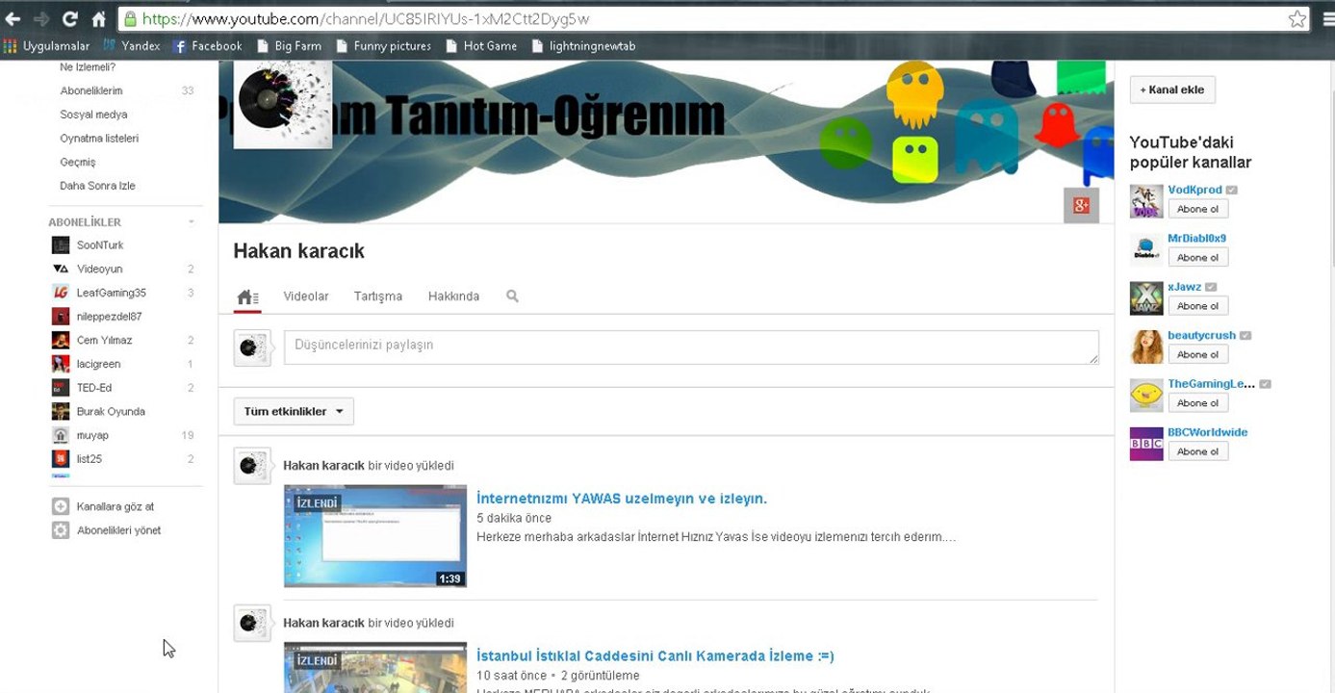Screen dimensions: 1335x693
Task: Open the Facebook bookmark
Action: (207, 46)
